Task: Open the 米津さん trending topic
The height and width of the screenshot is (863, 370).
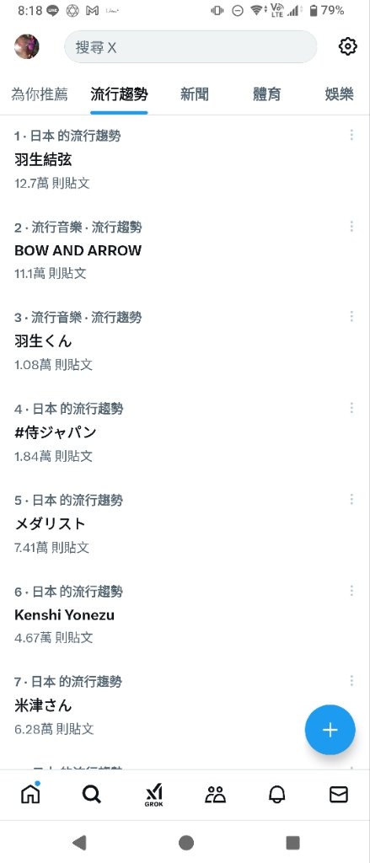Action: (x=185, y=705)
